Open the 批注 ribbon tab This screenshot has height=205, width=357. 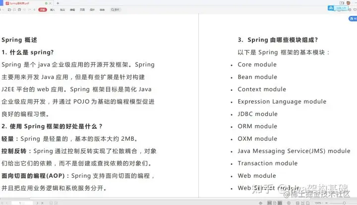[x=62, y=10]
